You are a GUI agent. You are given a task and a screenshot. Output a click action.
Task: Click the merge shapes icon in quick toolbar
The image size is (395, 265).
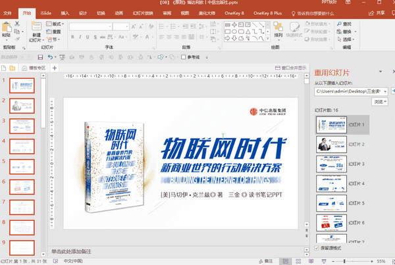[160, 57]
